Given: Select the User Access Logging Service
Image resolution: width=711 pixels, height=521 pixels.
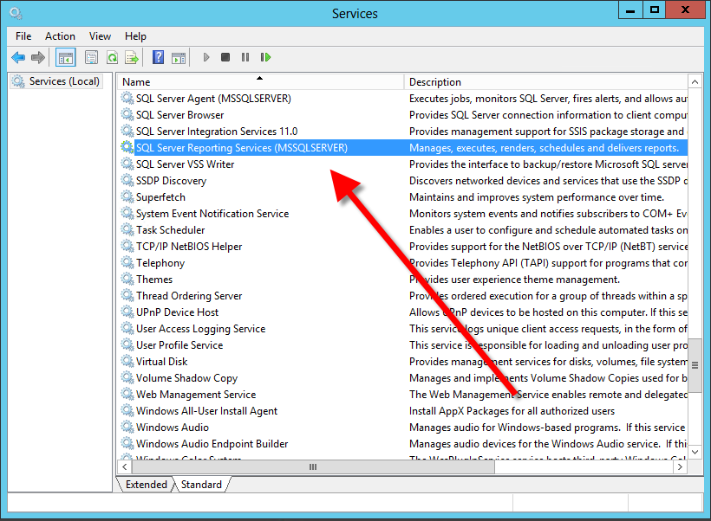Looking at the screenshot, I should click(201, 329).
